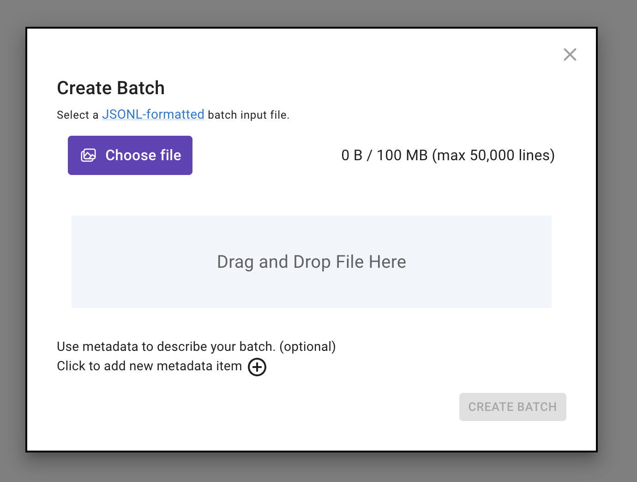Close the Create Batch dialog with X

[570, 54]
